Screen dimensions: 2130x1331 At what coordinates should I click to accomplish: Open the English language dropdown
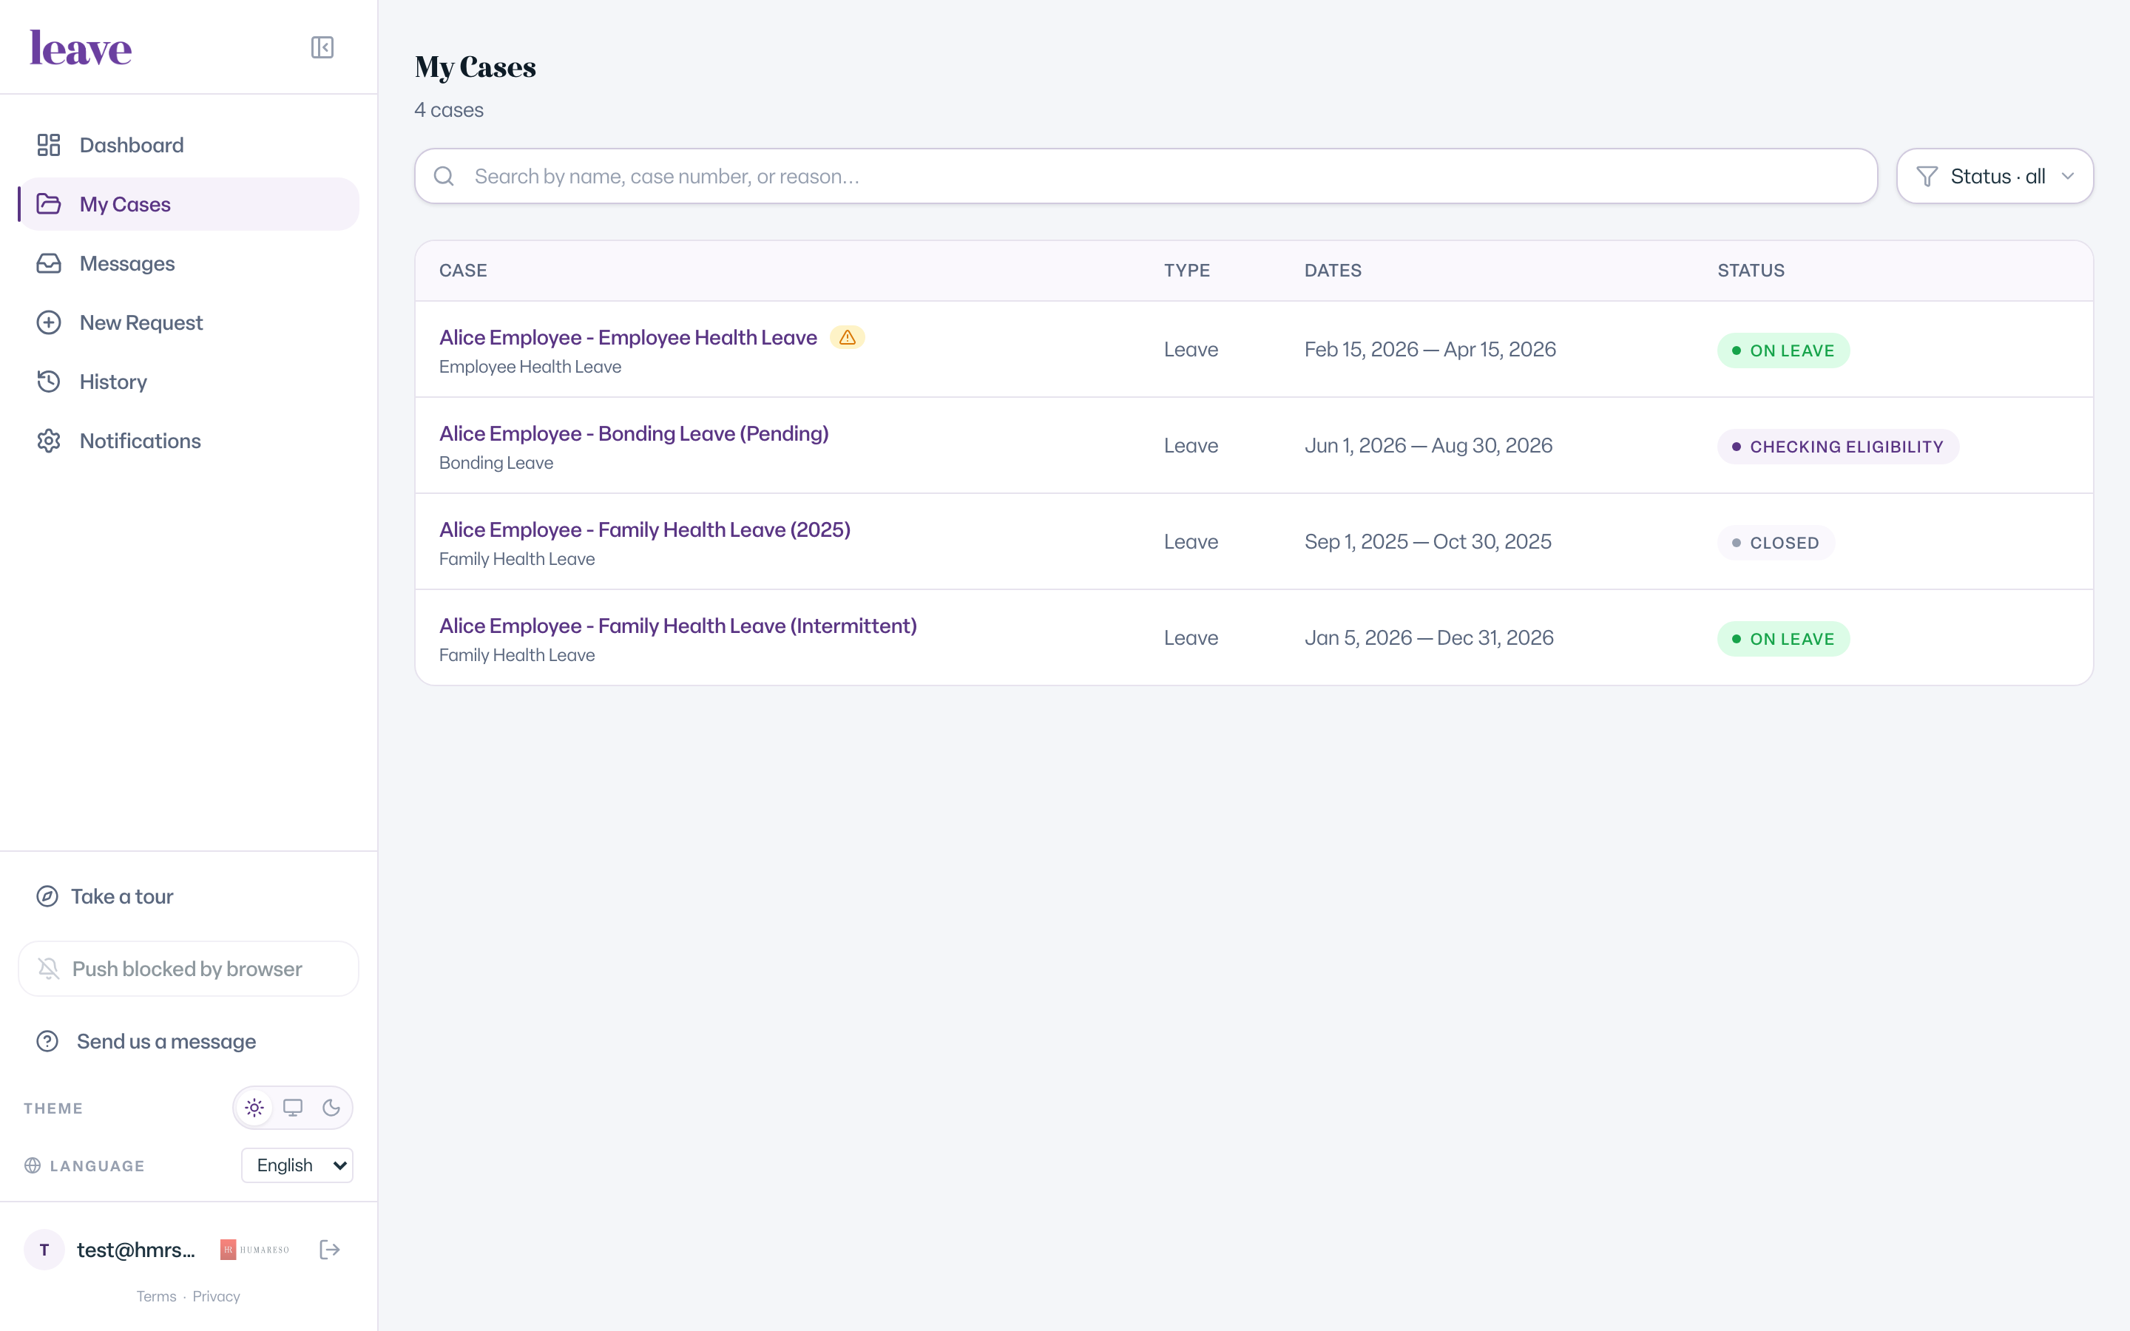click(x=297, y=1165)
